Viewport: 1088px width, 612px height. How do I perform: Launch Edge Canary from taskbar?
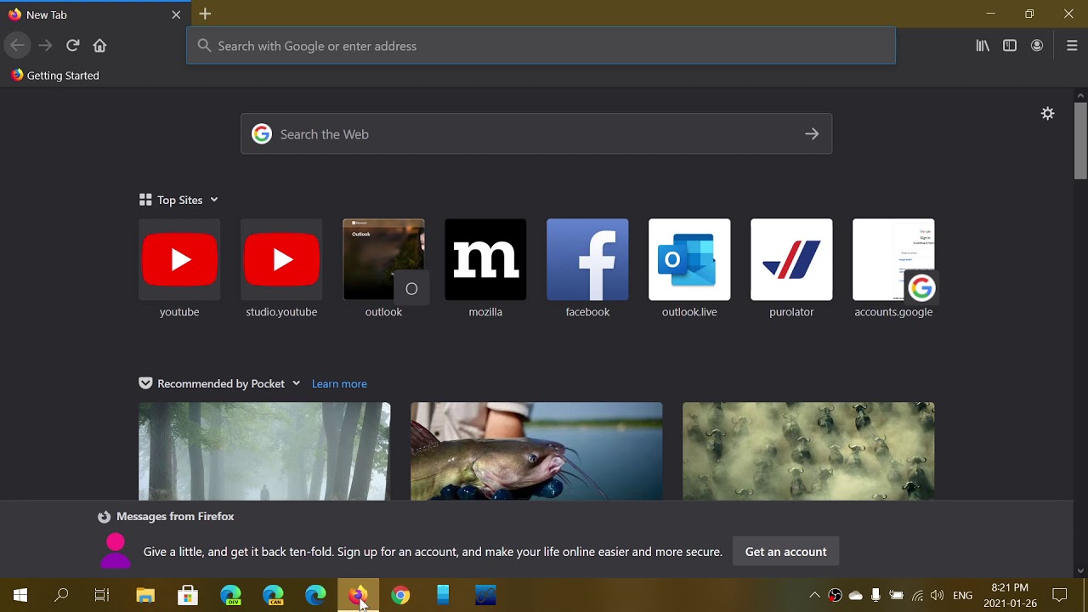273,595
